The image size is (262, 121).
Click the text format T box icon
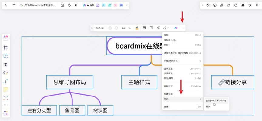[x=144, y=28]
